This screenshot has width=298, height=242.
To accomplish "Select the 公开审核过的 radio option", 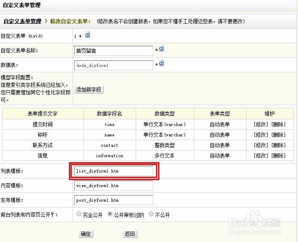I will (110, 214).
